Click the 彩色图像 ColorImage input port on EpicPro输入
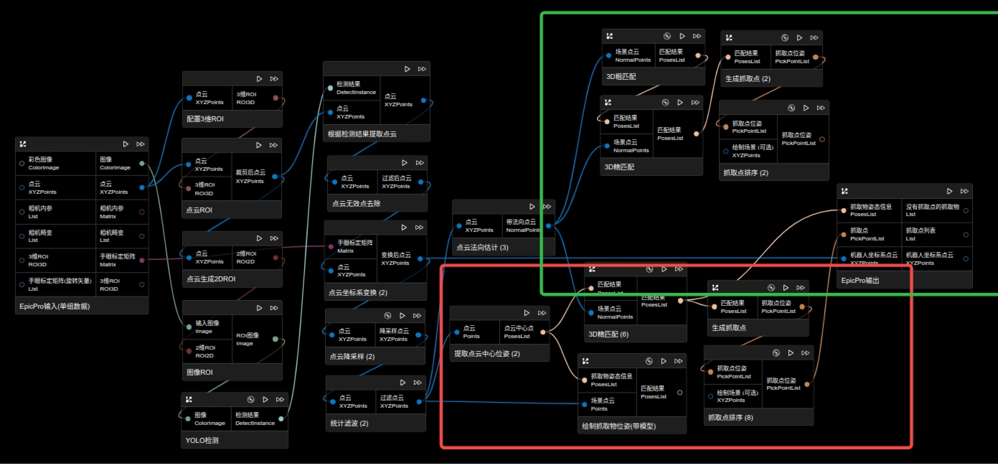 point(22,163)
